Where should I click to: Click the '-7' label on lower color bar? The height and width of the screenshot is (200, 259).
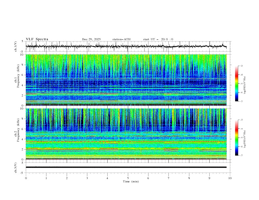pos(241,155)
